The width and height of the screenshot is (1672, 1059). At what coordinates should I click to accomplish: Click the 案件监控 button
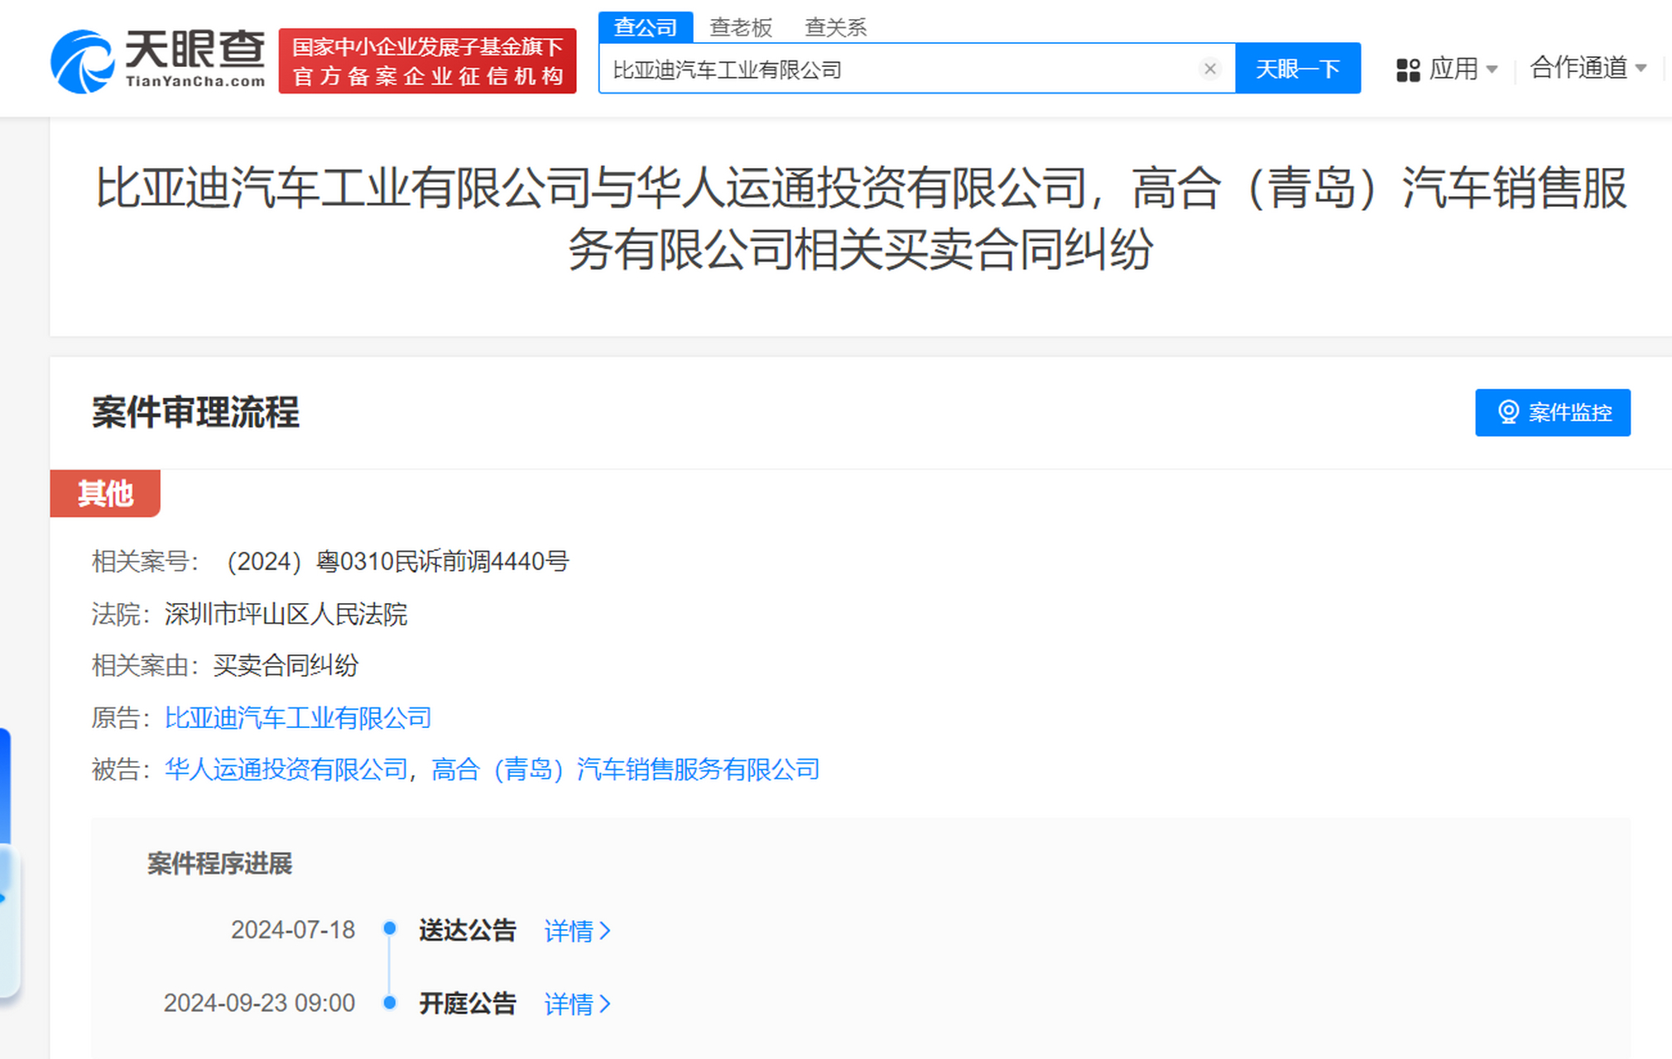coord(1552,412)
